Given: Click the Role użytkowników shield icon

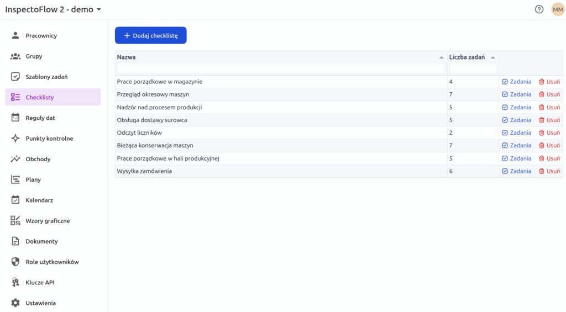Looking at the screenshot, I should [x=15, y=262].
